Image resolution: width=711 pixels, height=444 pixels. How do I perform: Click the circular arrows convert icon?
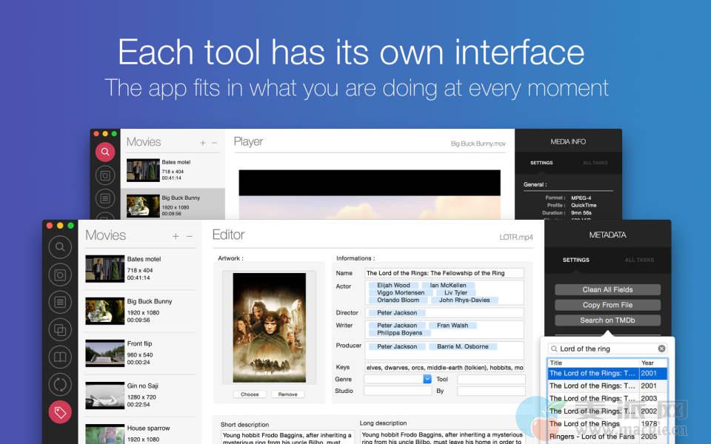point(60,385)
